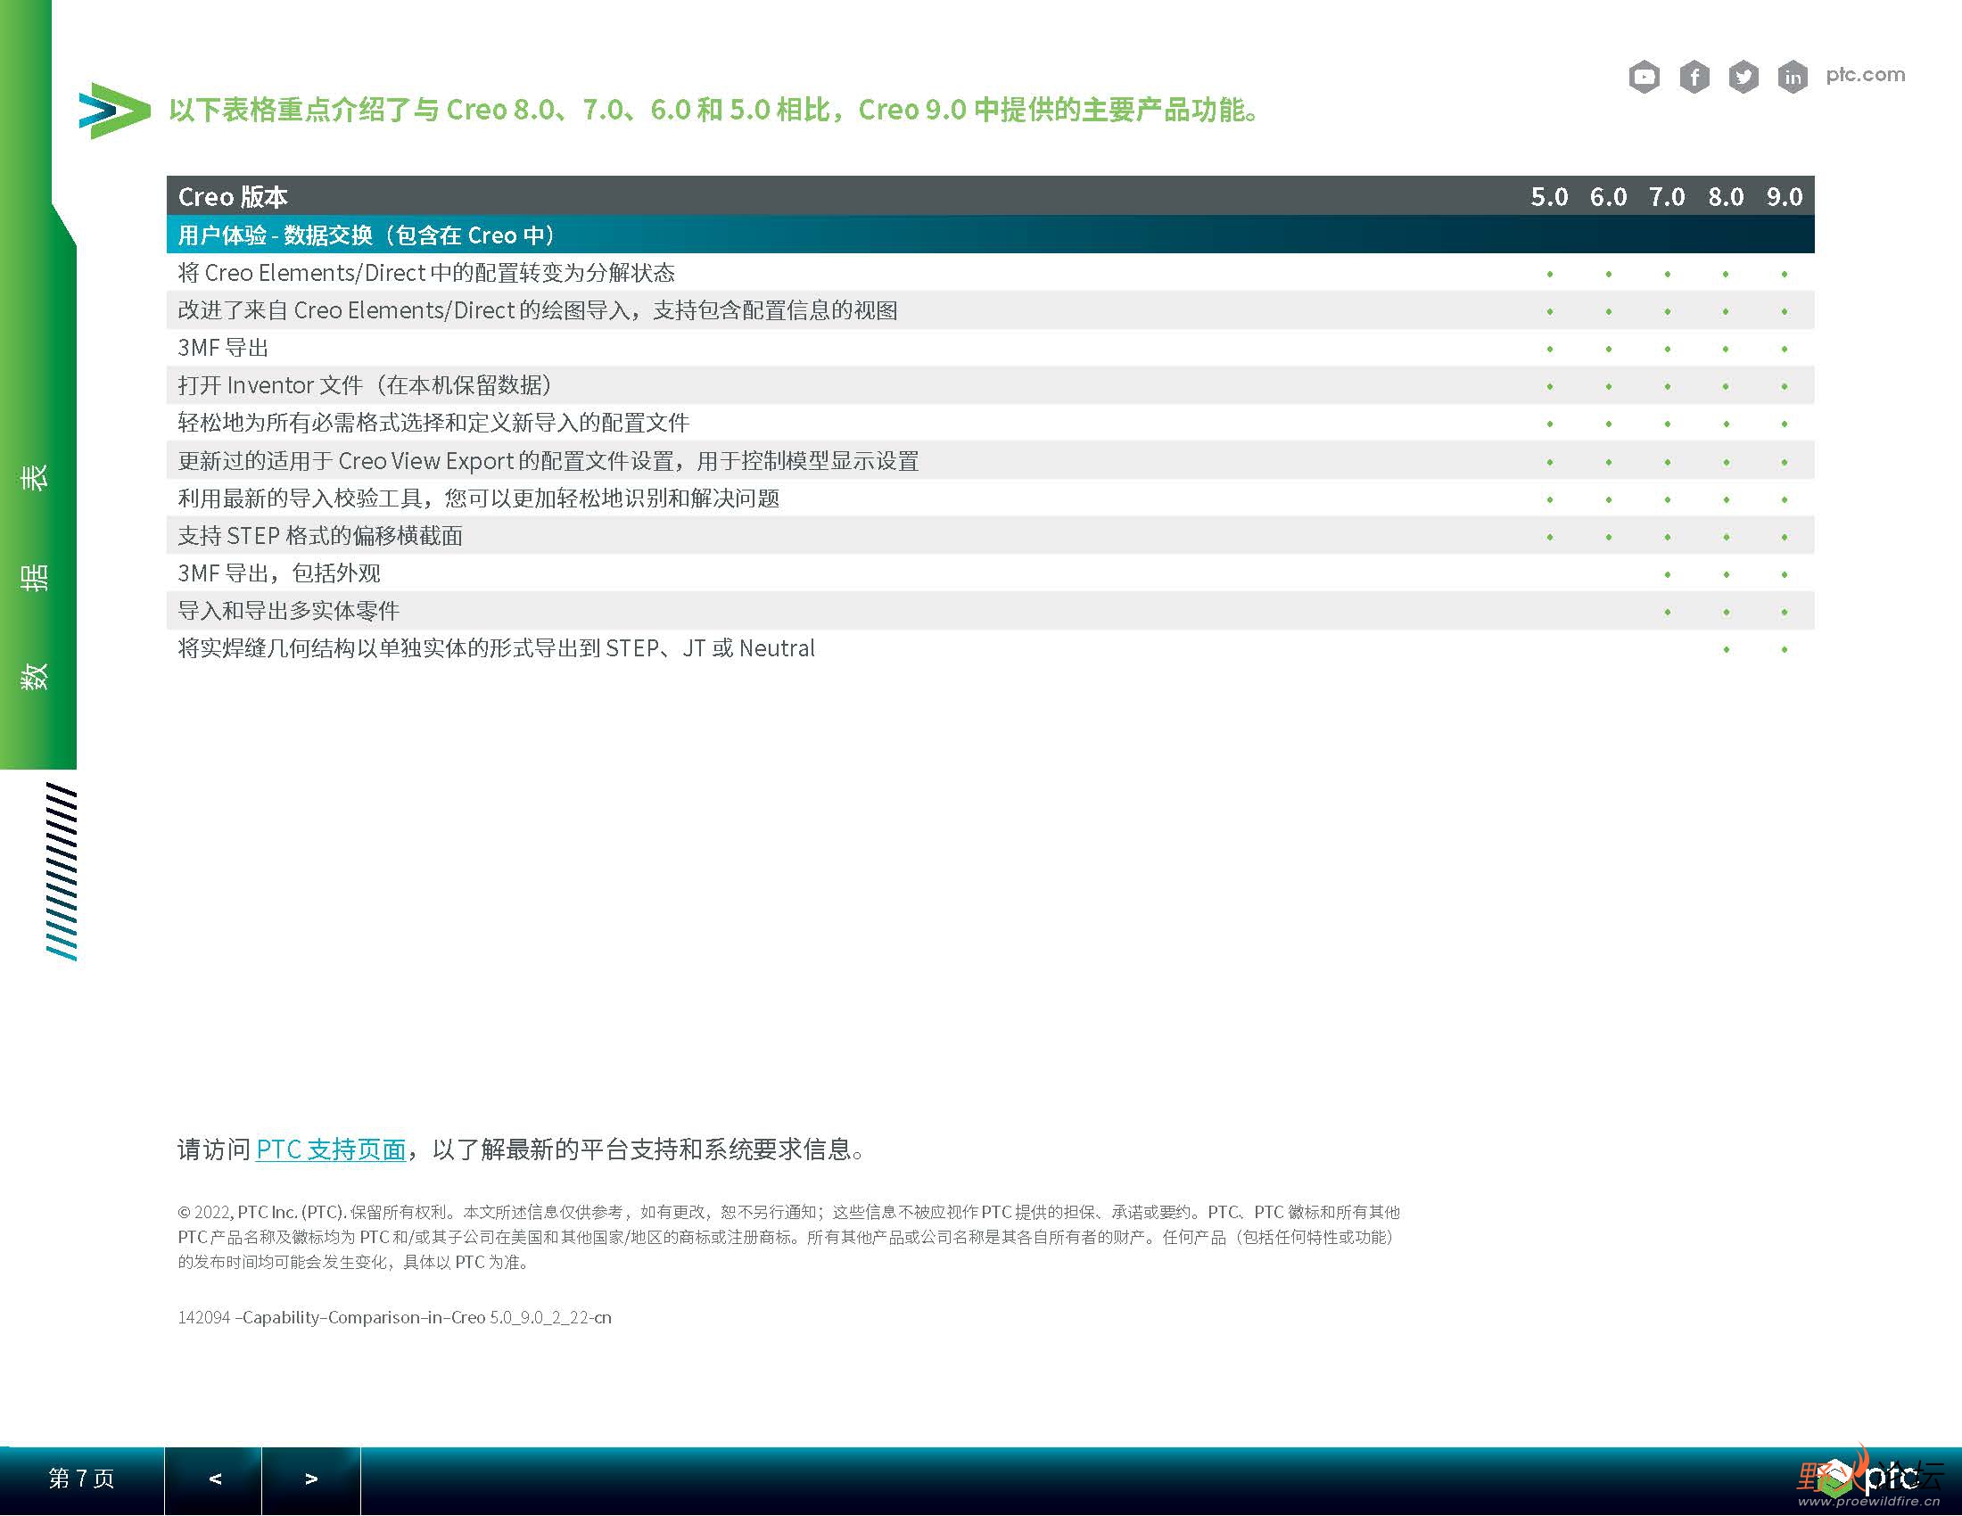Select row about Creo View Export 配置文件设置
Image resolution: width=1962 pixels, height=1516 pixels.
coord(990,461)
